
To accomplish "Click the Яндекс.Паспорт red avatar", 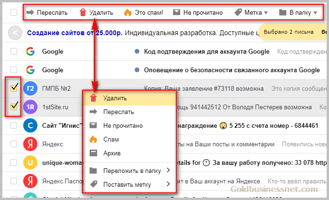I will pyautogui.click(x=30, y=181).
